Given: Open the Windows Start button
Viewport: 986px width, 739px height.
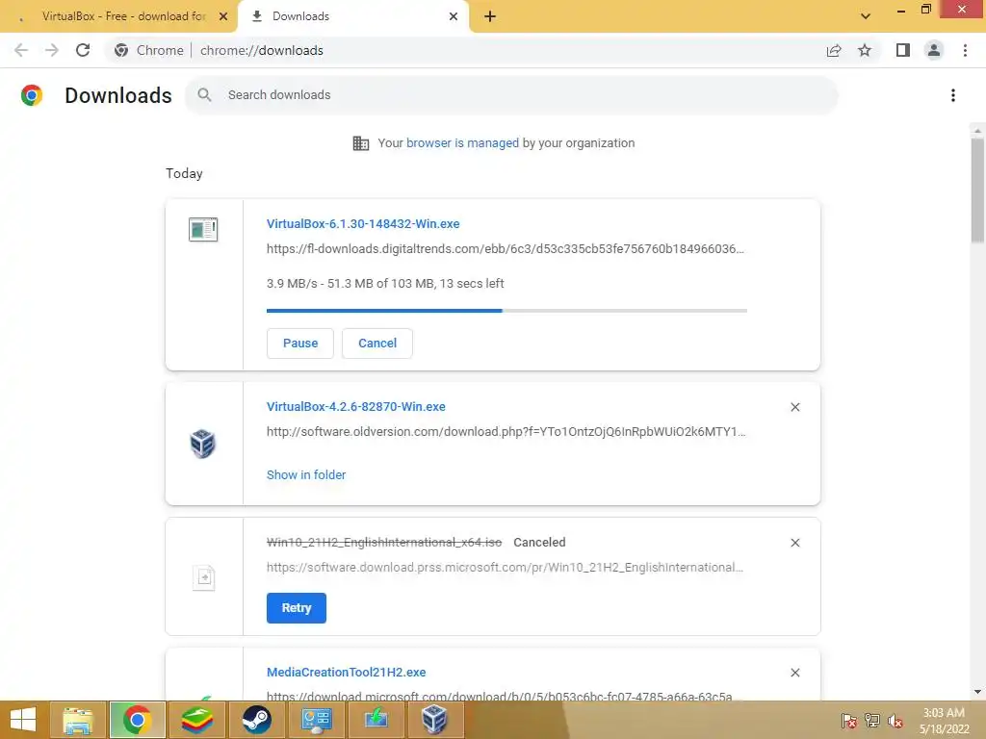Looking at the screenshot, I should tap(23, 720).
